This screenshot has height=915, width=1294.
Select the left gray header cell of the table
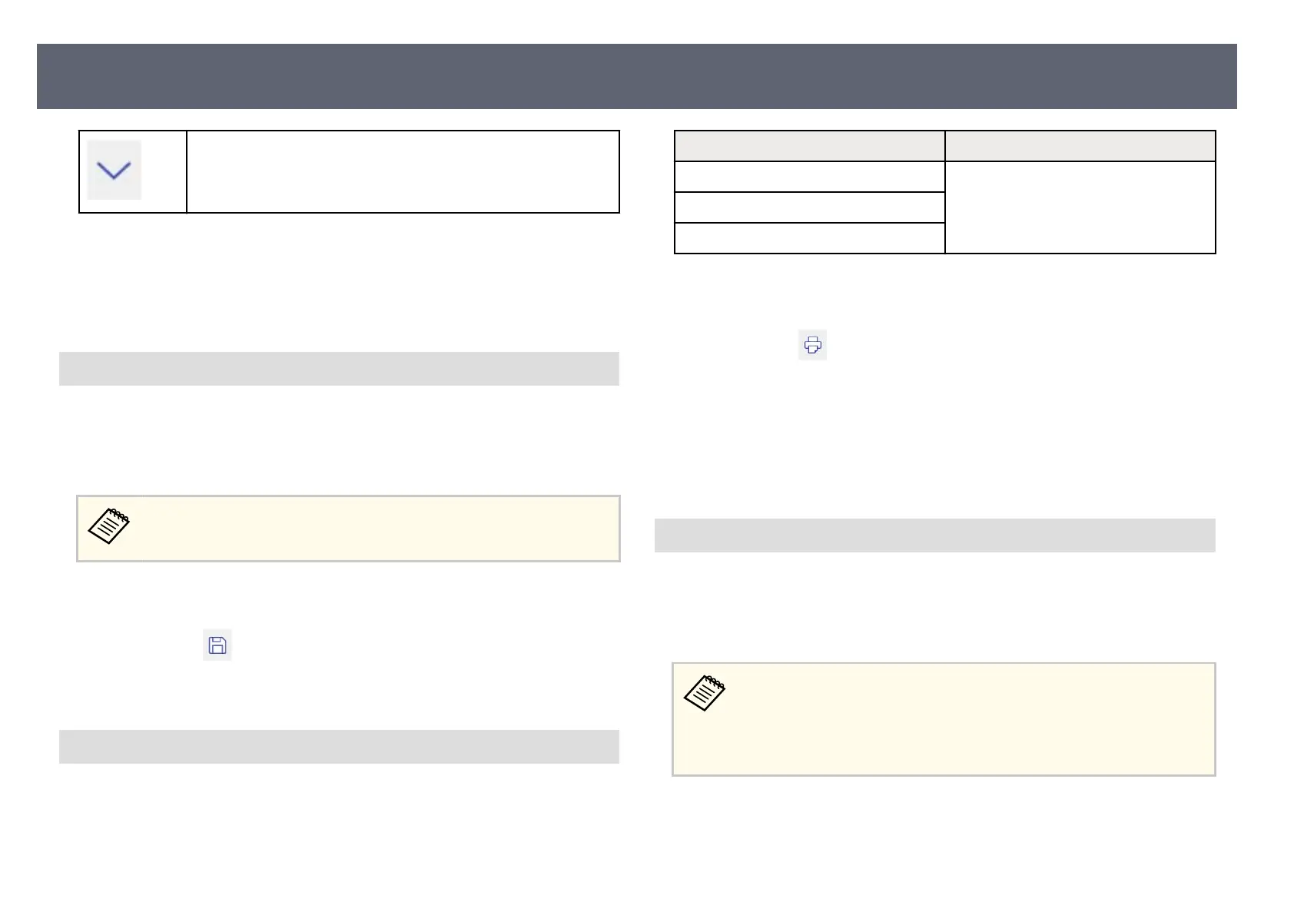pos(809,146)
